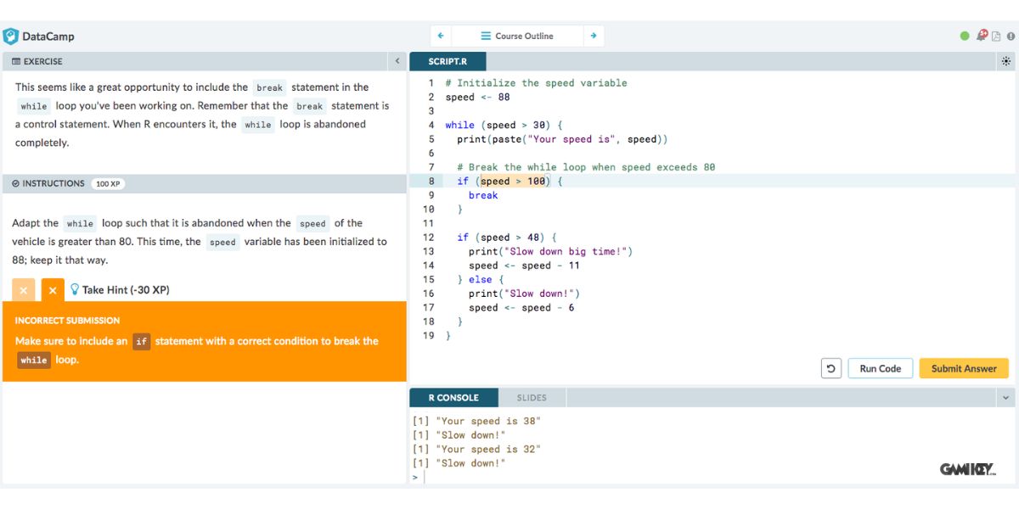Image resolution: width=1019 pixels, height=509 pixels.
Task: Dismiss first faded X feedback tab
Action: click(x=24, y=290)
